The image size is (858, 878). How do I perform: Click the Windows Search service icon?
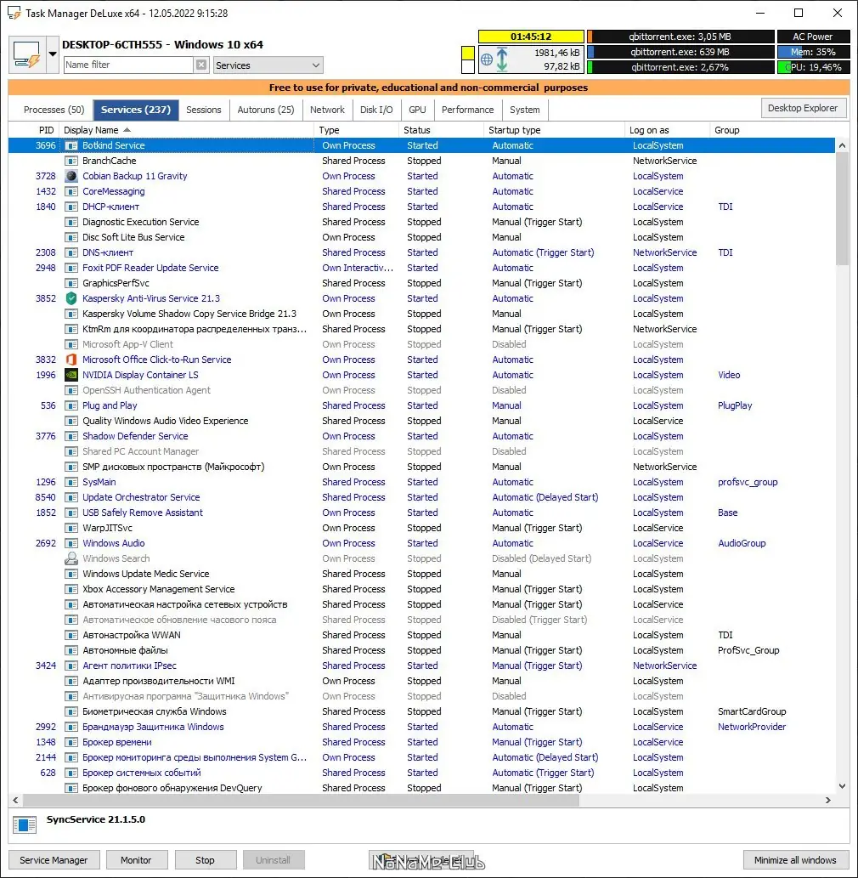click(x=71, y=558)
